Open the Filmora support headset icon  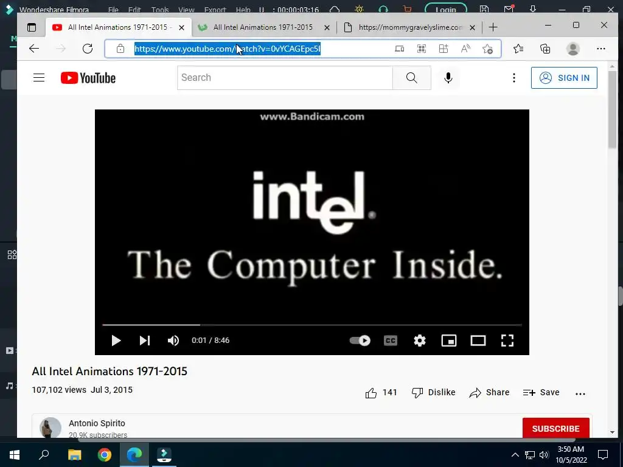point(383,9)
